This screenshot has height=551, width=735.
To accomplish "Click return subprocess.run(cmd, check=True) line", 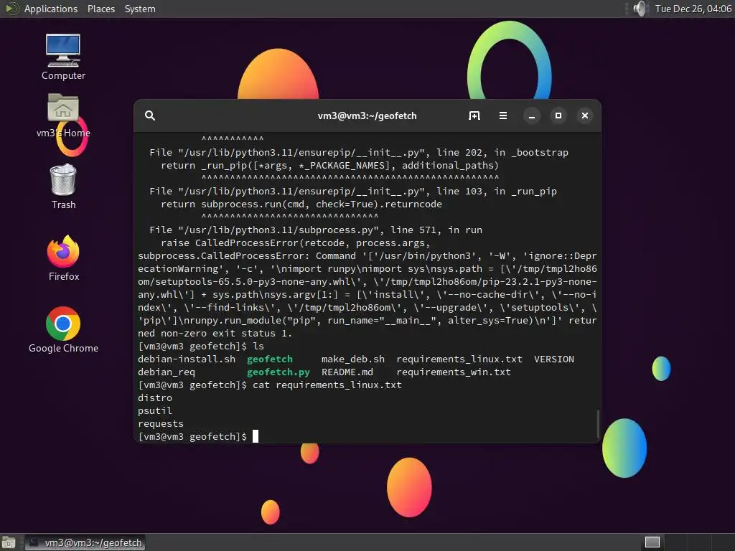I will click(x=301, y=204).
